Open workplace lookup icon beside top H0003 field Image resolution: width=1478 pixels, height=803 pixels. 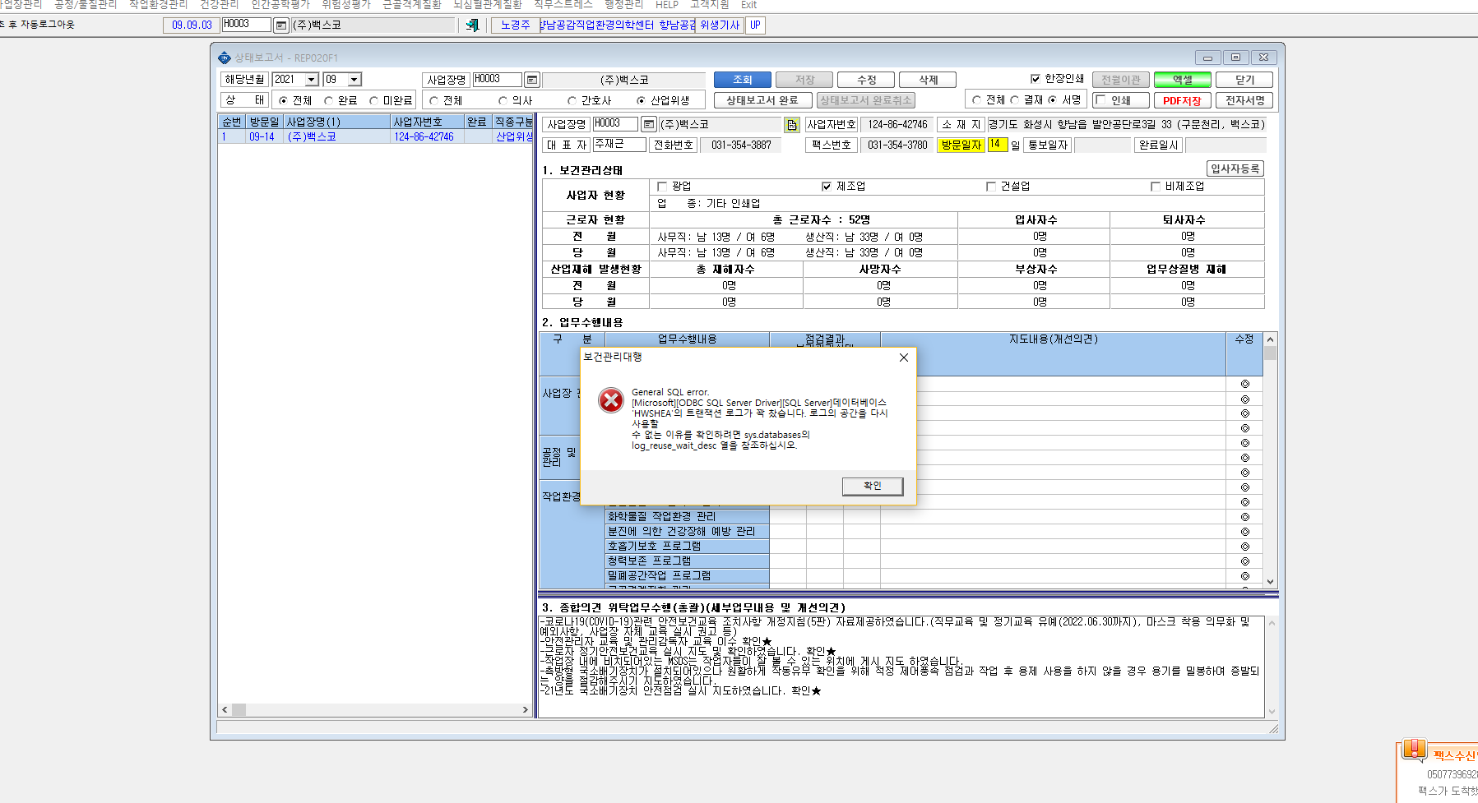[281, 25]
